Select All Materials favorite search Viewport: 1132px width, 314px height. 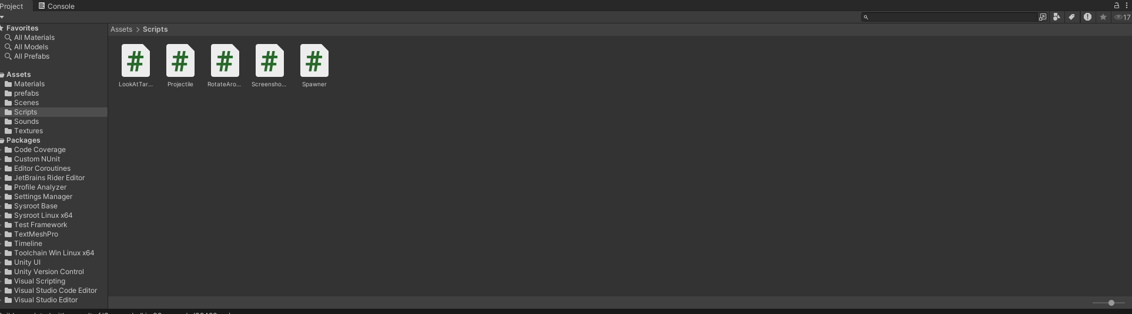[34, 38]
